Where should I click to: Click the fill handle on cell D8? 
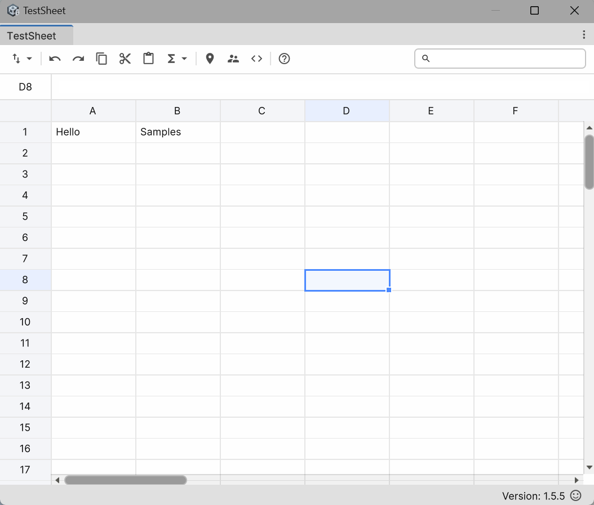(x=389, y=290)
